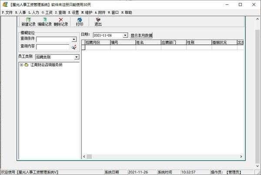Image resolution: width=261 pixels, height=175 pixels.
Task: Click the 姓名 column header
Action: (148, 43)
